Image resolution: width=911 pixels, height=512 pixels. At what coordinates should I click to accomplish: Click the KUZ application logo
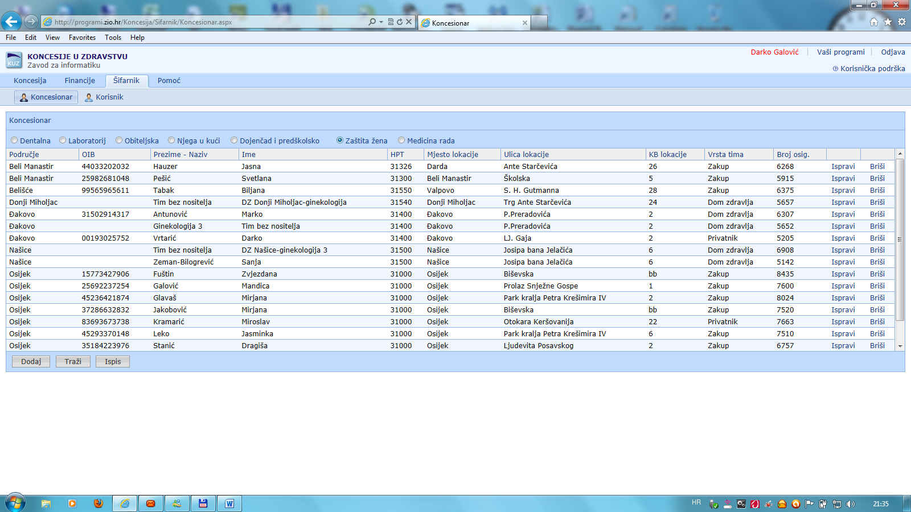tap(14, 60)
